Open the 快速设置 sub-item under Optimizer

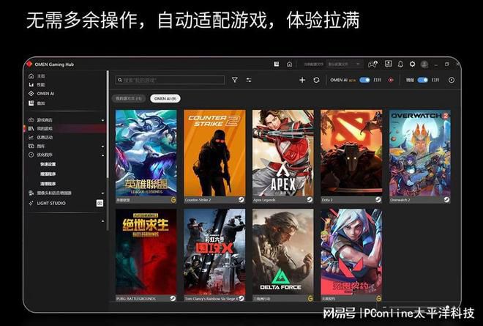[48, 164]
